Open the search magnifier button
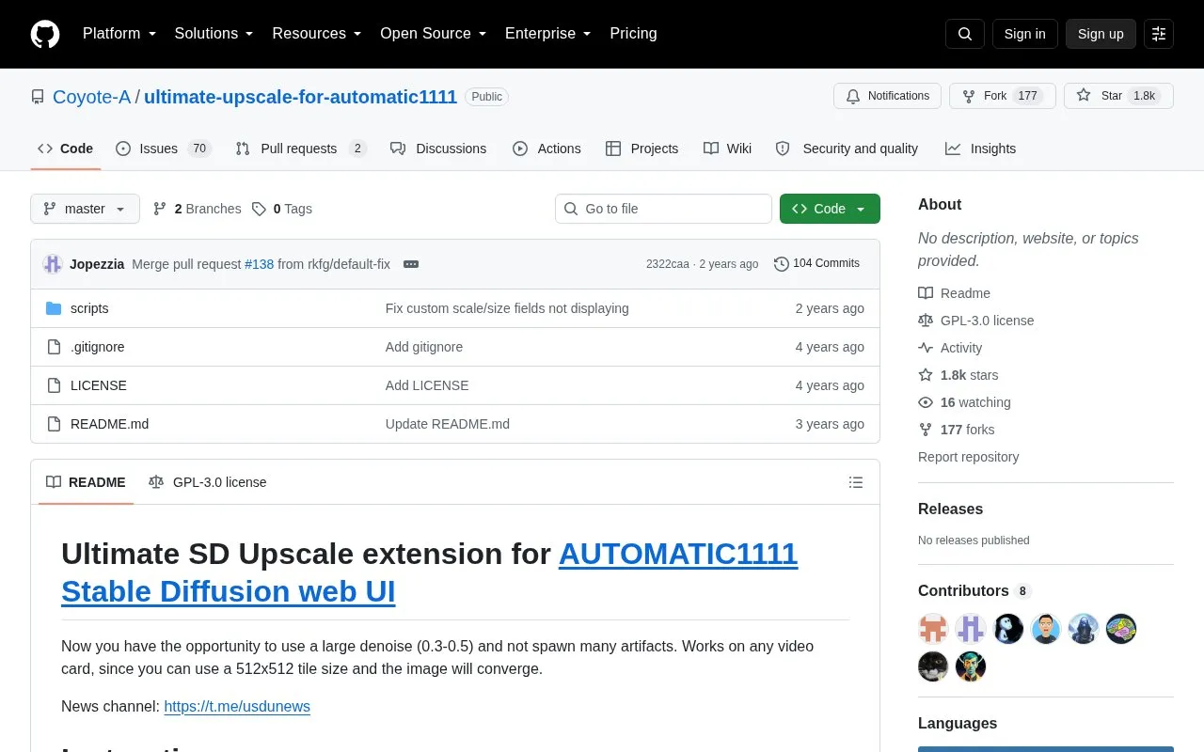1204x752 pixels. coord(965,34)
